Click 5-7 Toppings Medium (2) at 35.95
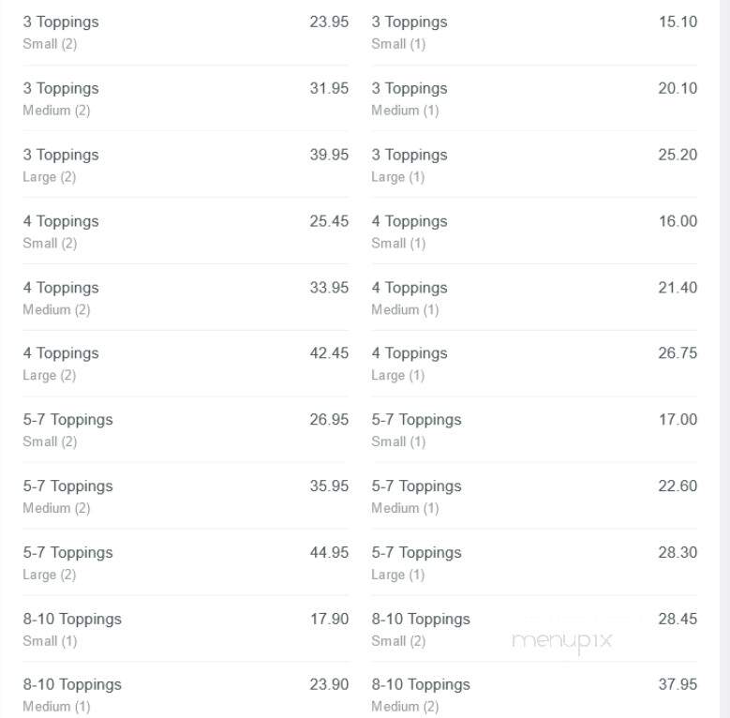 [186, 497]
